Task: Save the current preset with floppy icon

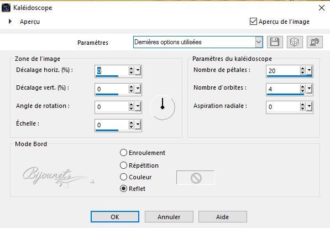Action: (x=275, y=42)
